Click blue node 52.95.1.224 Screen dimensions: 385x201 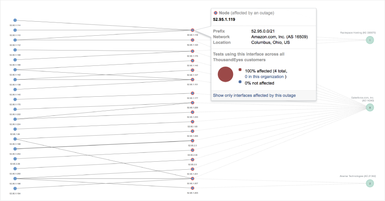click(x=15, y=119)
